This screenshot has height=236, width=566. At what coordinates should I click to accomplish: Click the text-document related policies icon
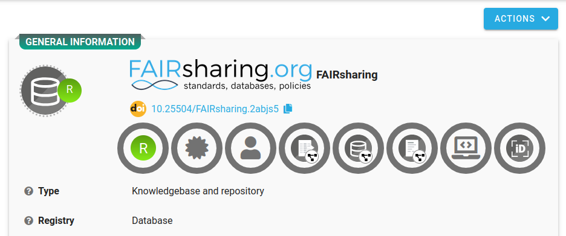pyautogui.click(x=412, y=148)
